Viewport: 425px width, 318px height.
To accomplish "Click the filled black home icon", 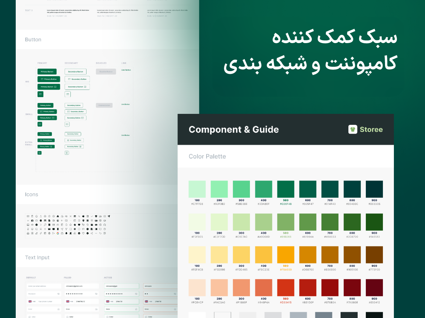I will [58, 216].
